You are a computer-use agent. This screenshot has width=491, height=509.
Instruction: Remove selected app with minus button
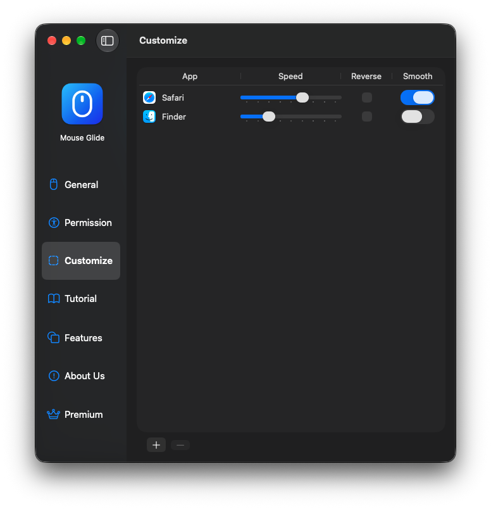coord(180,445)
